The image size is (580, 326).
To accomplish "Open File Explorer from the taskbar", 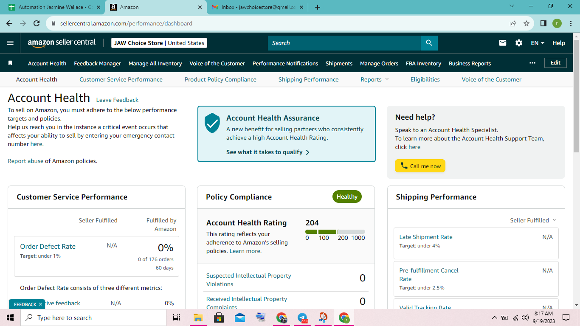I will (198, 318).
